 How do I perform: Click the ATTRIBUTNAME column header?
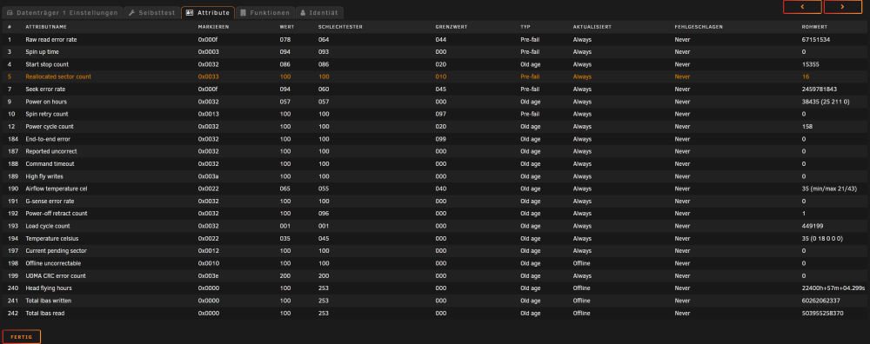46,27
